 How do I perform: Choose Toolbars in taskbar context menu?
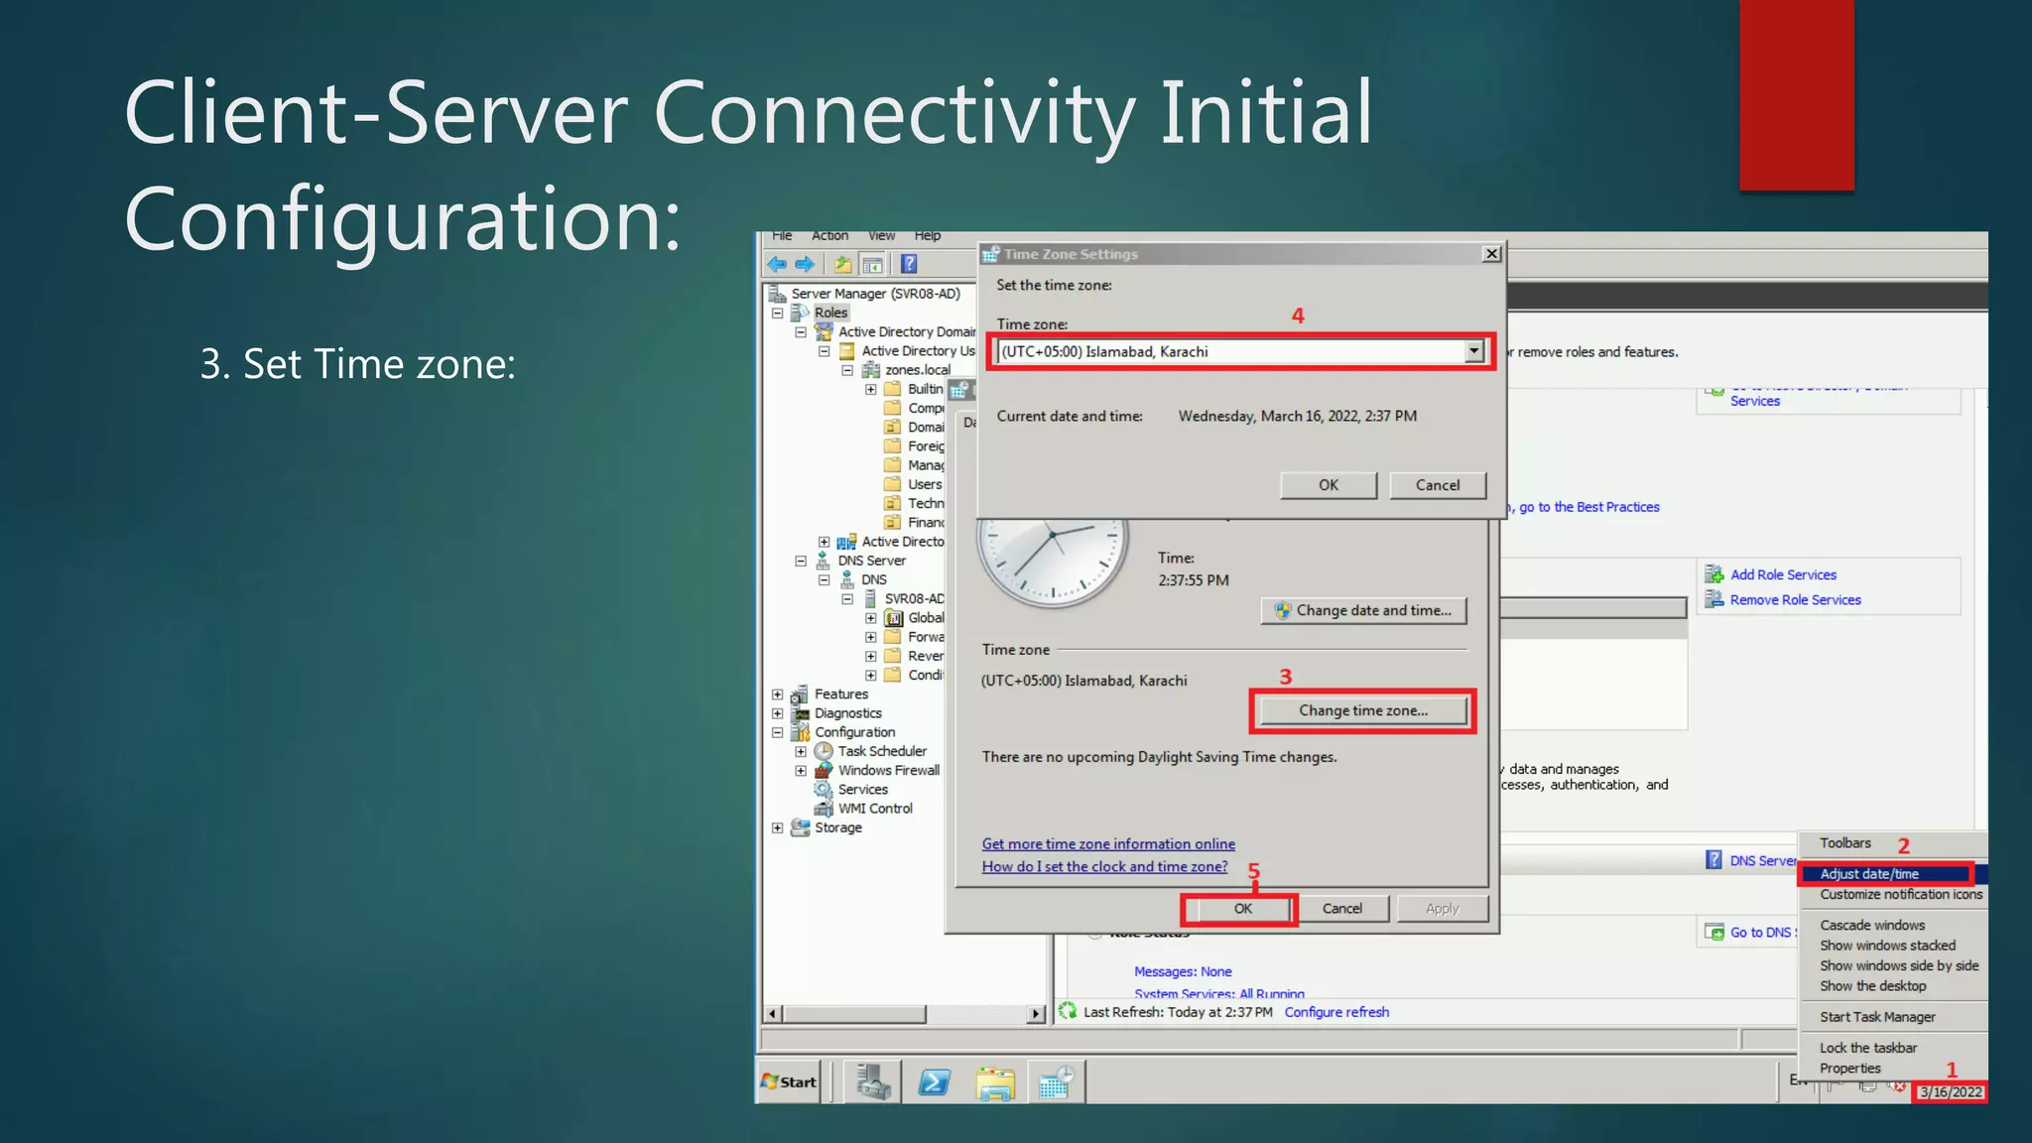point(1844,843)
